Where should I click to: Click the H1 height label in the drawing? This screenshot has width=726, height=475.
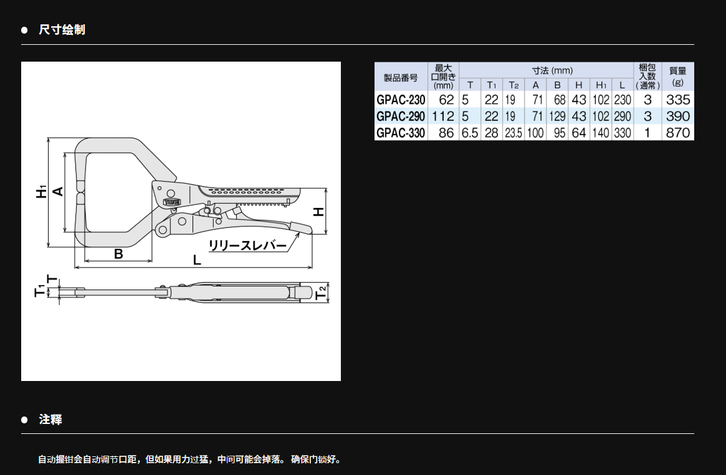click(41, 192)
